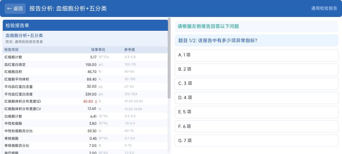Image resolution: width=342 pixels, height=154 pixels.
Task: Click the result value 45.70
Action: point(92,72)
